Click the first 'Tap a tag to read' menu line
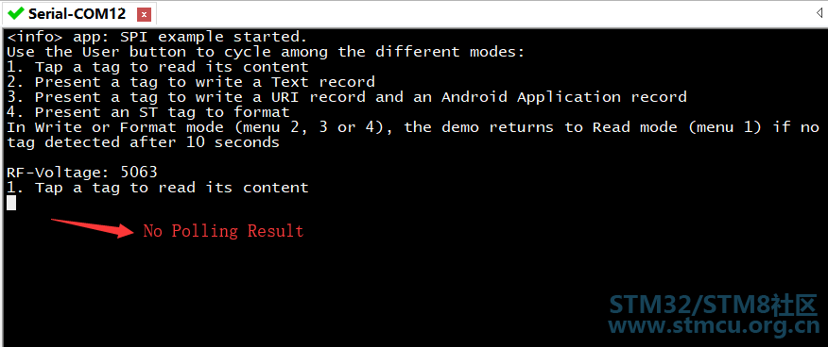Screen dimensions: 828x347 tap(157, 67)
